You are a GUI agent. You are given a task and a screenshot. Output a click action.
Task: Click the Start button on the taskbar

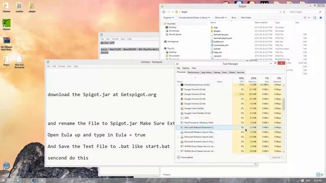pyautogui.click(x=3, y=181)
